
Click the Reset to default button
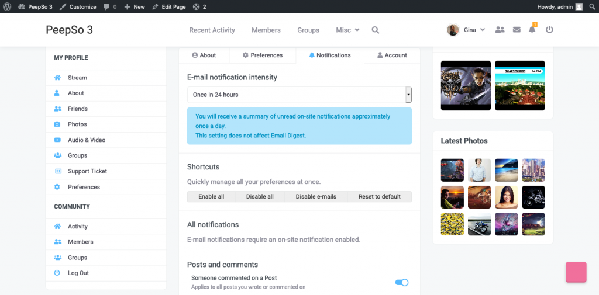[379, 197]
